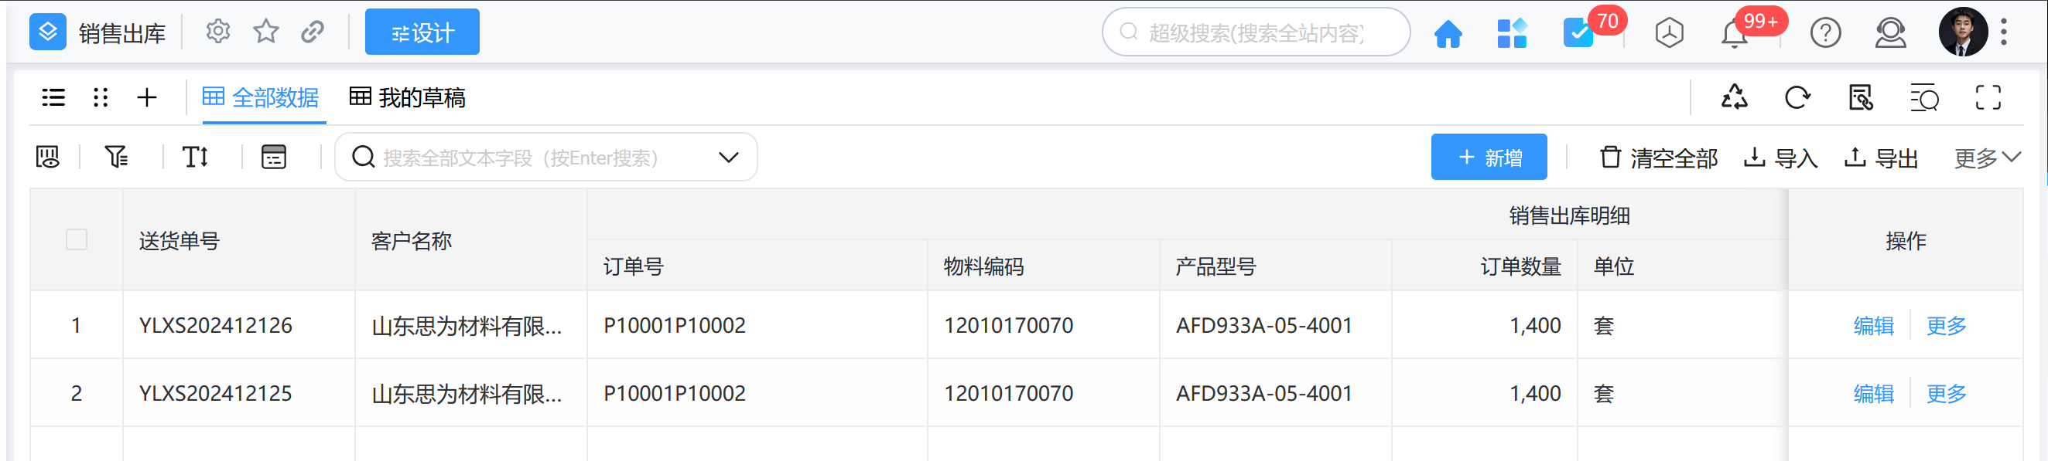The width and height of the screenshot is (2048, 461).
Task: Click 编辑 for row YLXS202412126
Action: [1873, 325]
